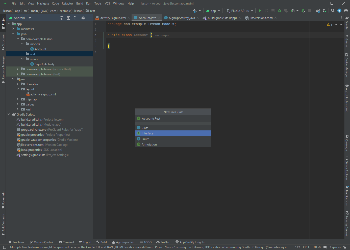The image size is (350, 250).
Task: Click the class name field containing AccountsRest
Action: (173, 118)
